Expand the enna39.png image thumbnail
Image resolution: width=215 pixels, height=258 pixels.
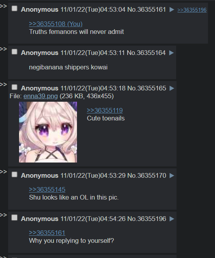coord(48,132)
